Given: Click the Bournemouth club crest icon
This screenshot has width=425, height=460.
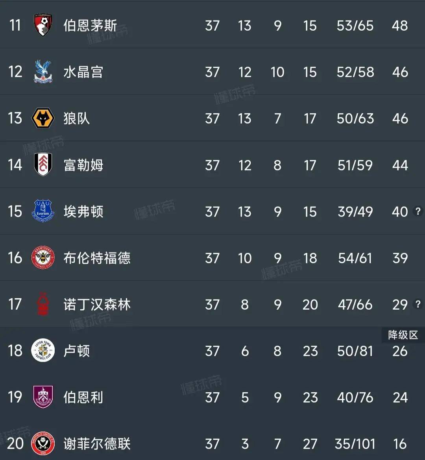Looking at the screenshot, I should (x=43, y=26).
